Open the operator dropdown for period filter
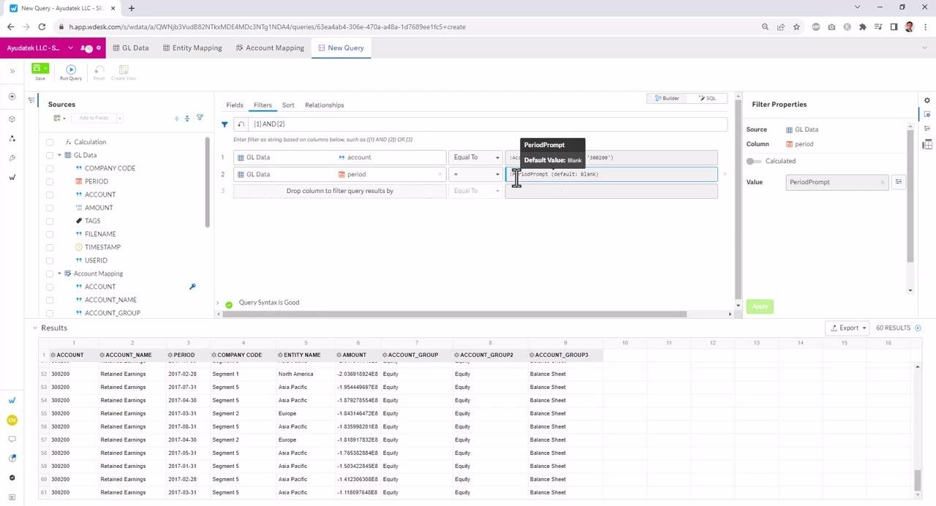 coord(475,174)
